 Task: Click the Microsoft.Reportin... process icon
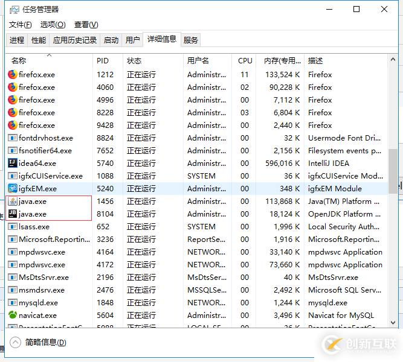(12, 239)
